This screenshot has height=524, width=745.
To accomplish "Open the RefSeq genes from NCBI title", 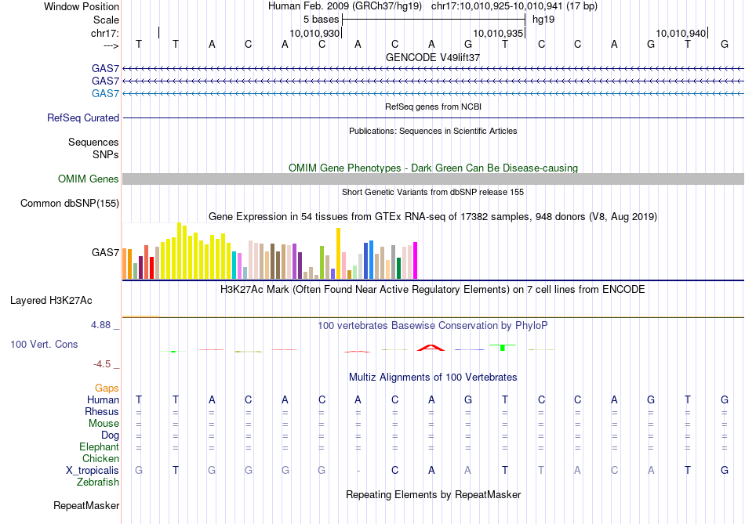I will point(433,107).
